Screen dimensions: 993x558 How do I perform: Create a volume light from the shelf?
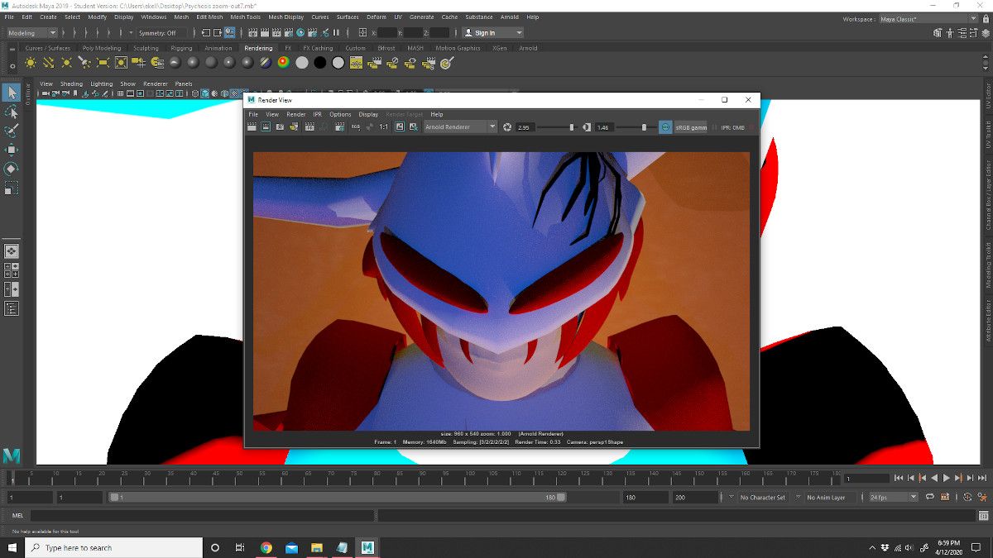[x=121, y=63]
